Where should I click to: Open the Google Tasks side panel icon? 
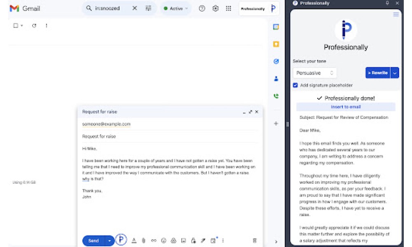(x=276, y=61)
